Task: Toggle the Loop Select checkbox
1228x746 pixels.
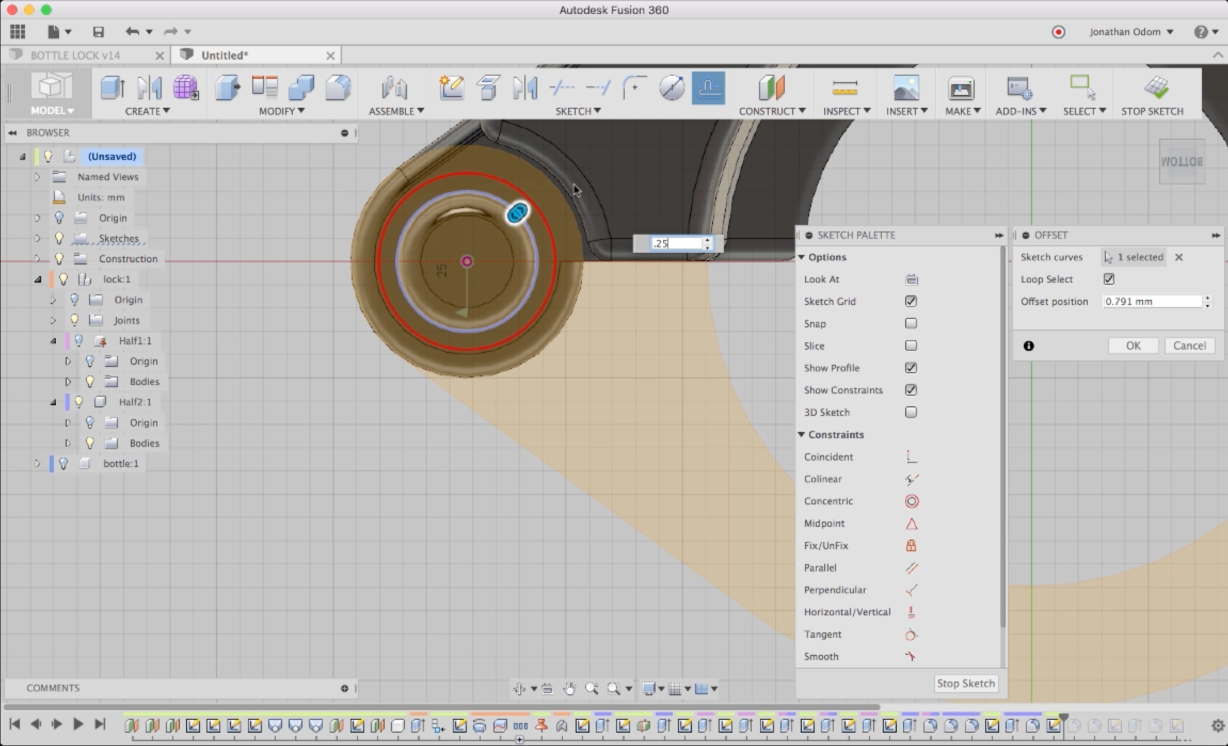Action: 1109,279
